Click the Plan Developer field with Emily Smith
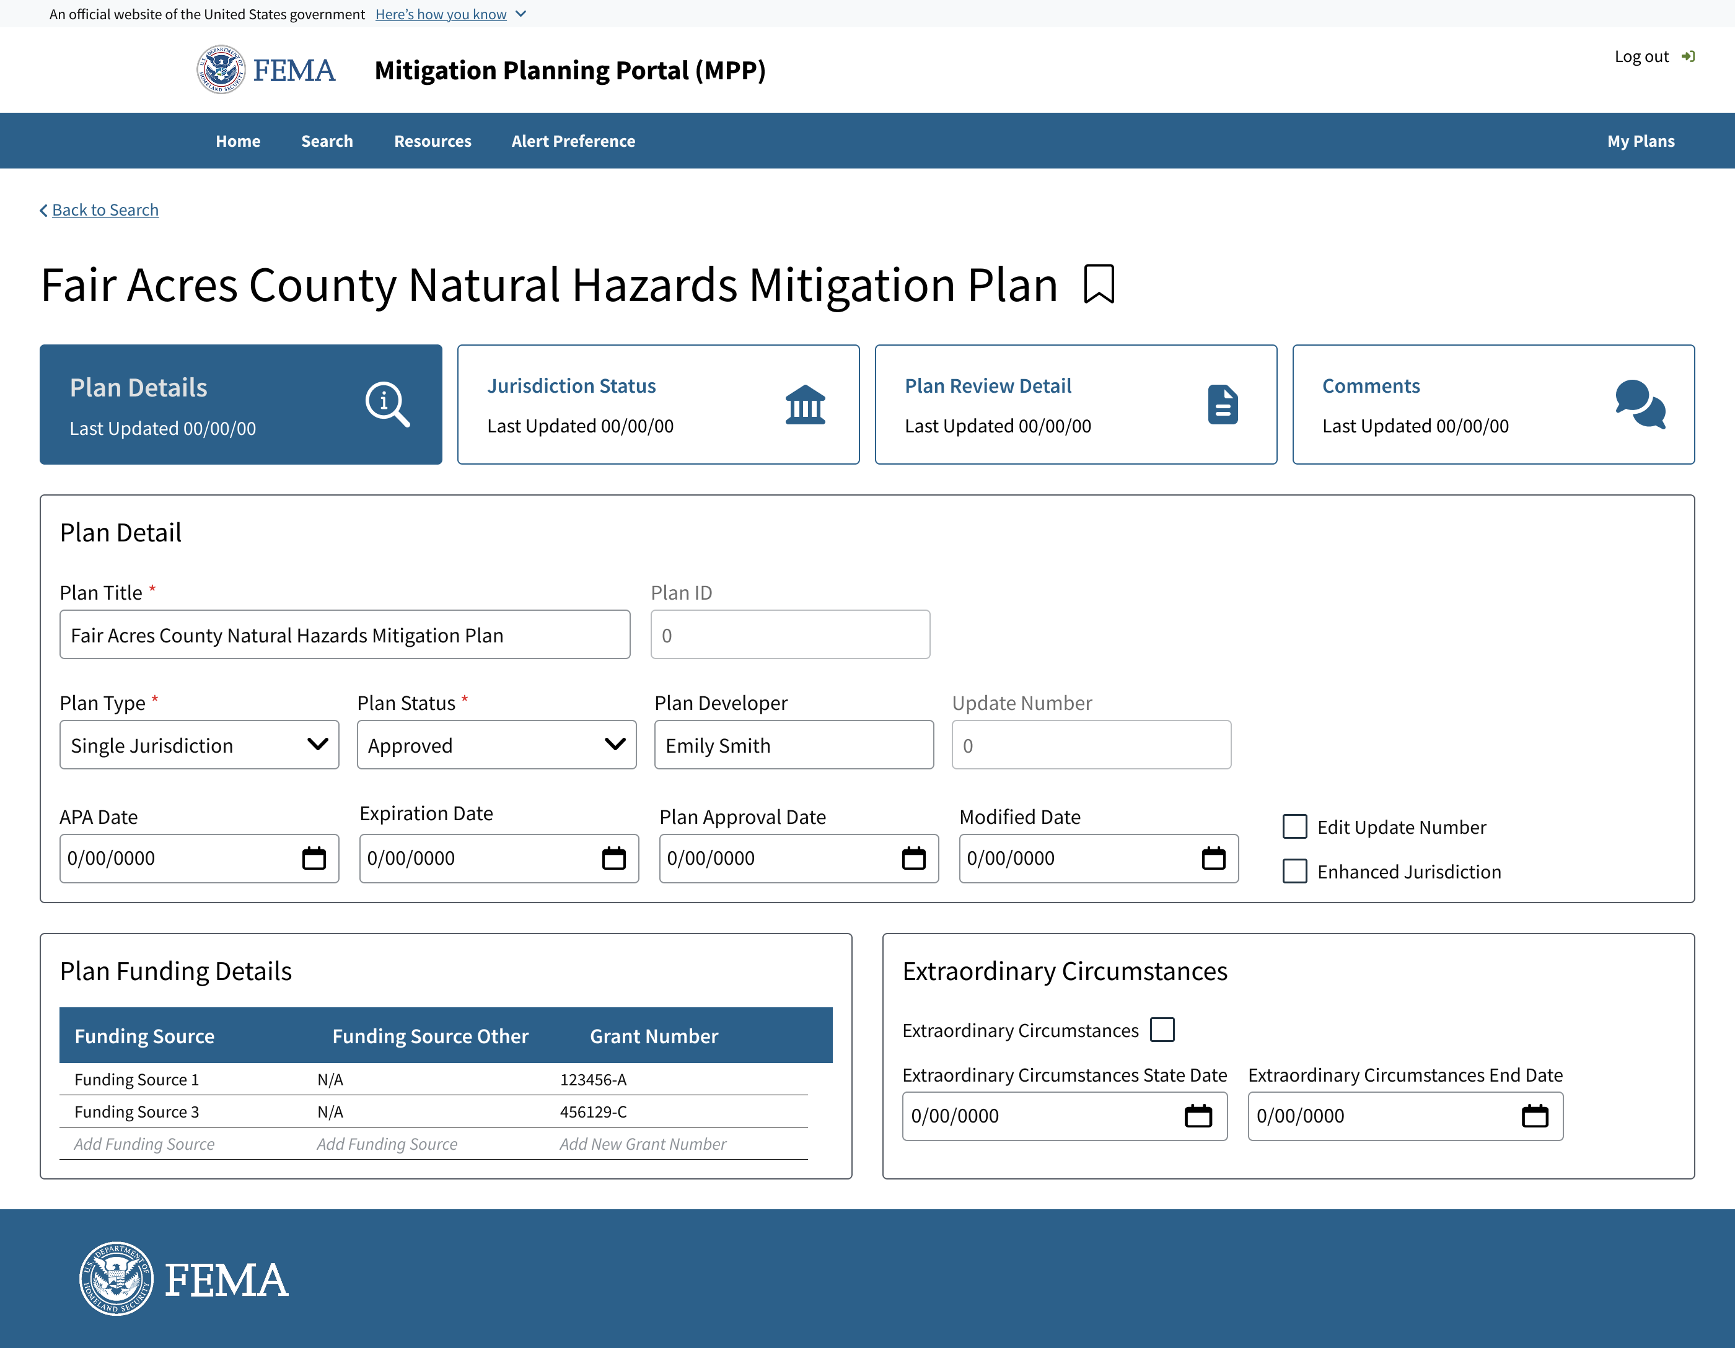1735x1348 pixels. click(794, 745)
